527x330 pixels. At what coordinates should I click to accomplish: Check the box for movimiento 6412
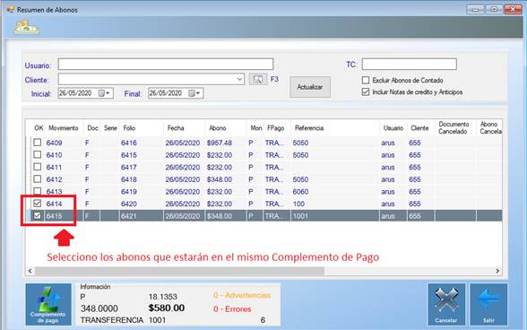(x=38, y=179)
